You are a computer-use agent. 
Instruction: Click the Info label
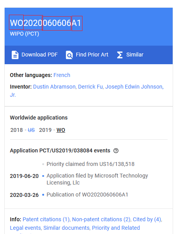15,219
